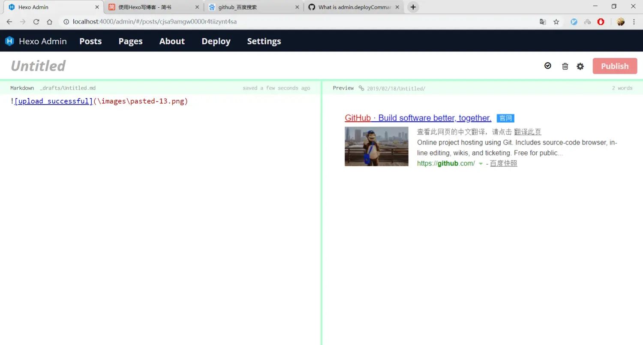This screenshot has height=345, width=643.
Task: Click the spell-check circle checkmark icon
Action: pos(548,66)
